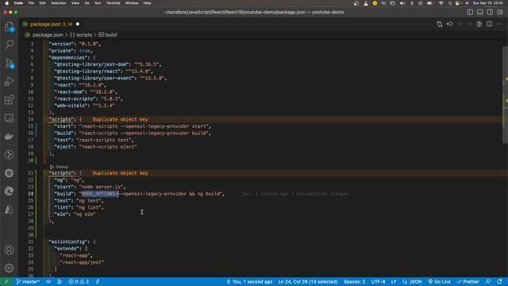Change the JSON language mode
508x286 pixels.
[x=412, y=282]
